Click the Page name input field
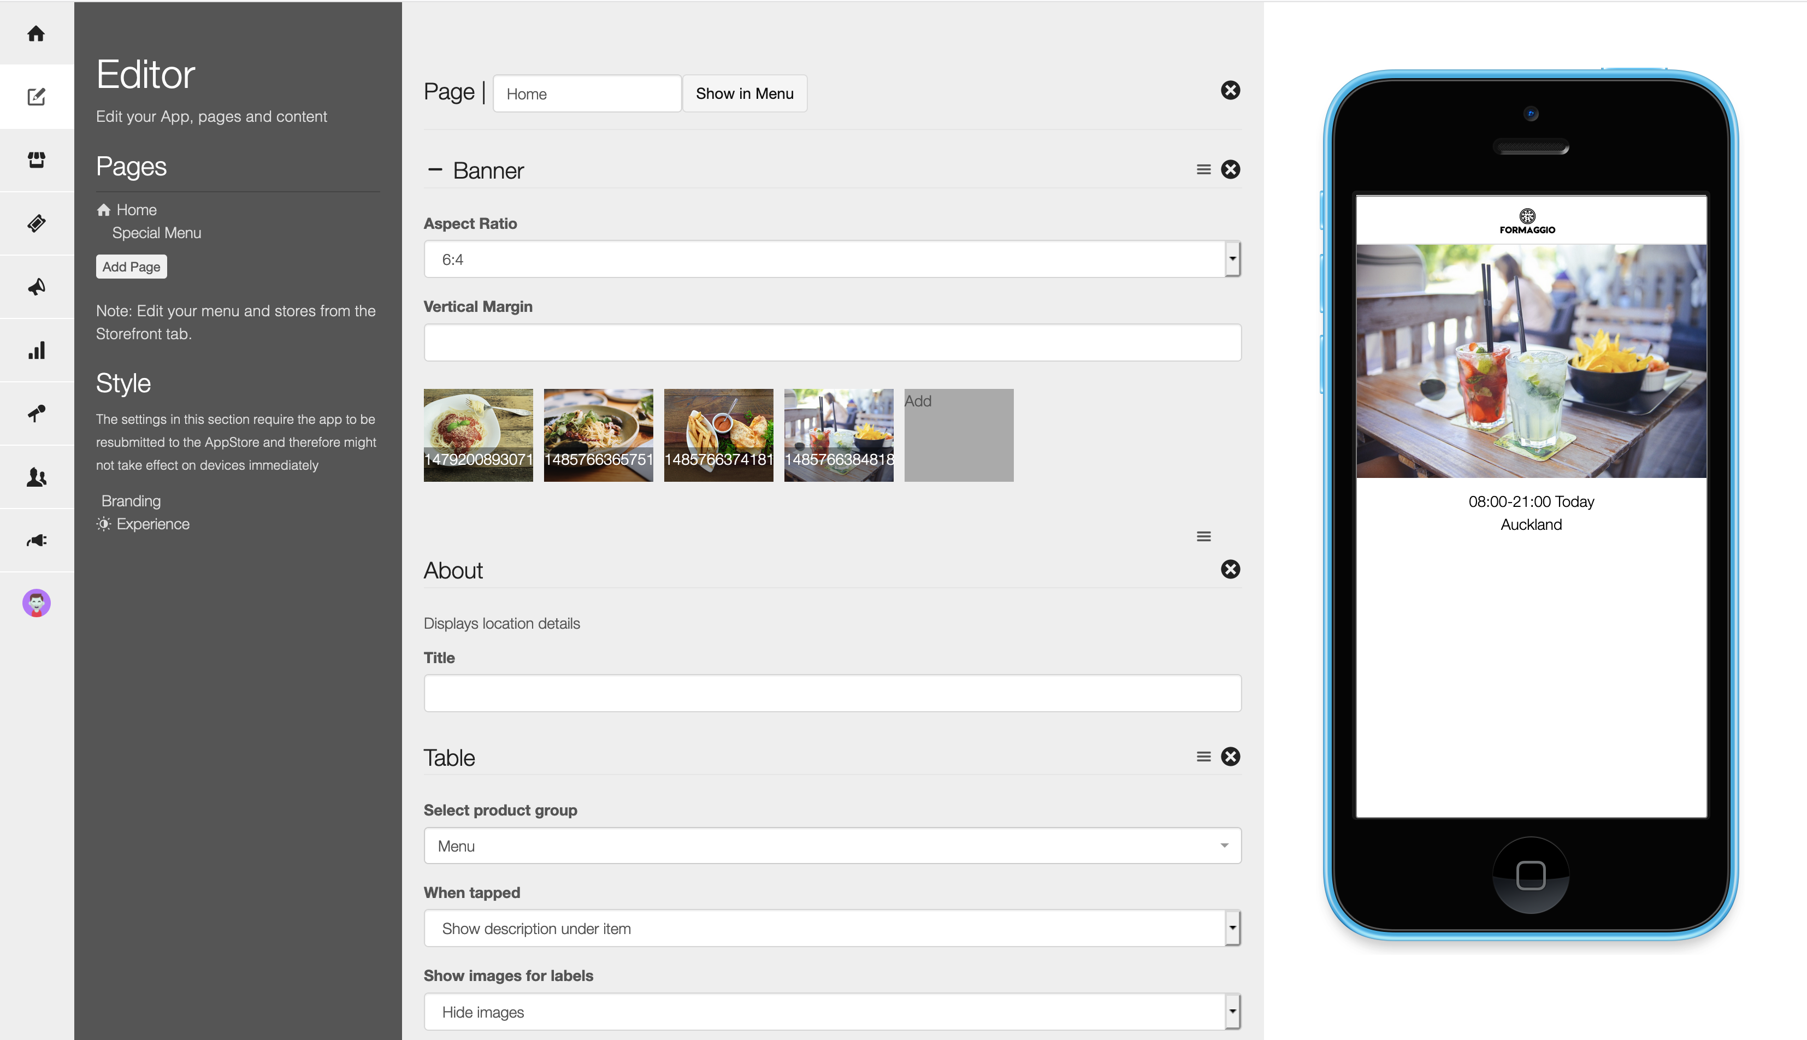1807x1040 pixels. pos(584,93)
